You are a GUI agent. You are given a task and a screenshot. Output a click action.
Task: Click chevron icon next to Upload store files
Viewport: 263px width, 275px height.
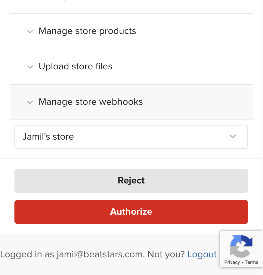coord(30,67)
